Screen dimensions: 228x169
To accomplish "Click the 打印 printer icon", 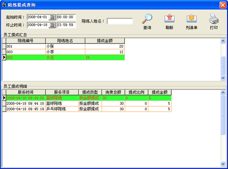I will tap(214, 19).
